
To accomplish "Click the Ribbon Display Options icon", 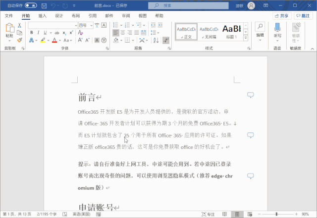I will pos(265,5).
